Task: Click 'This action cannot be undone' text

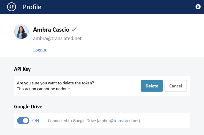Action: [44, 89]
